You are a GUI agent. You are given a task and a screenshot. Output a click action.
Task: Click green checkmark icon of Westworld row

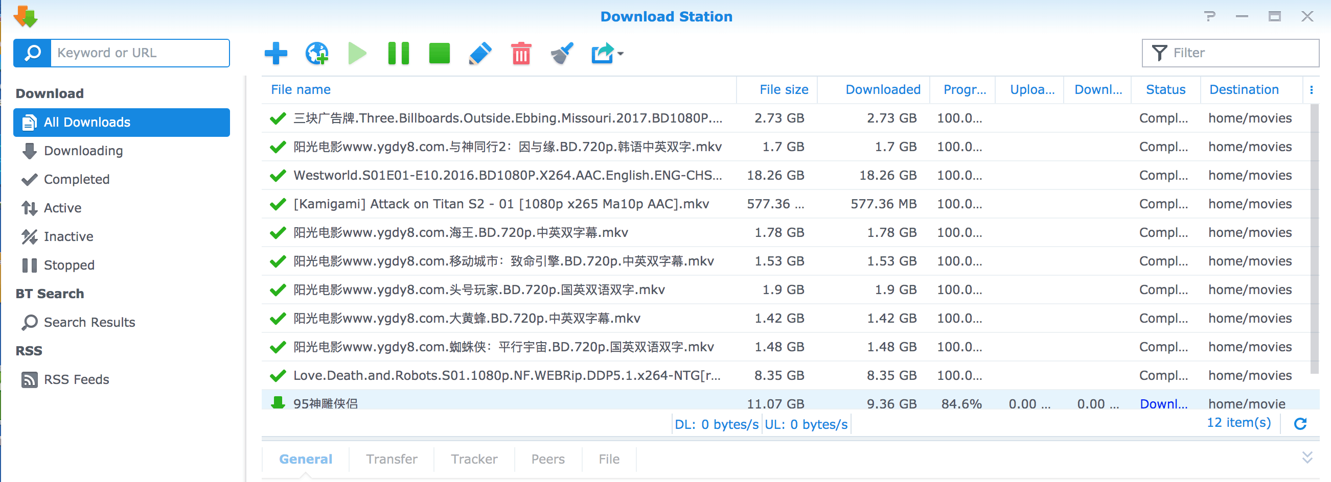(278, 176)
